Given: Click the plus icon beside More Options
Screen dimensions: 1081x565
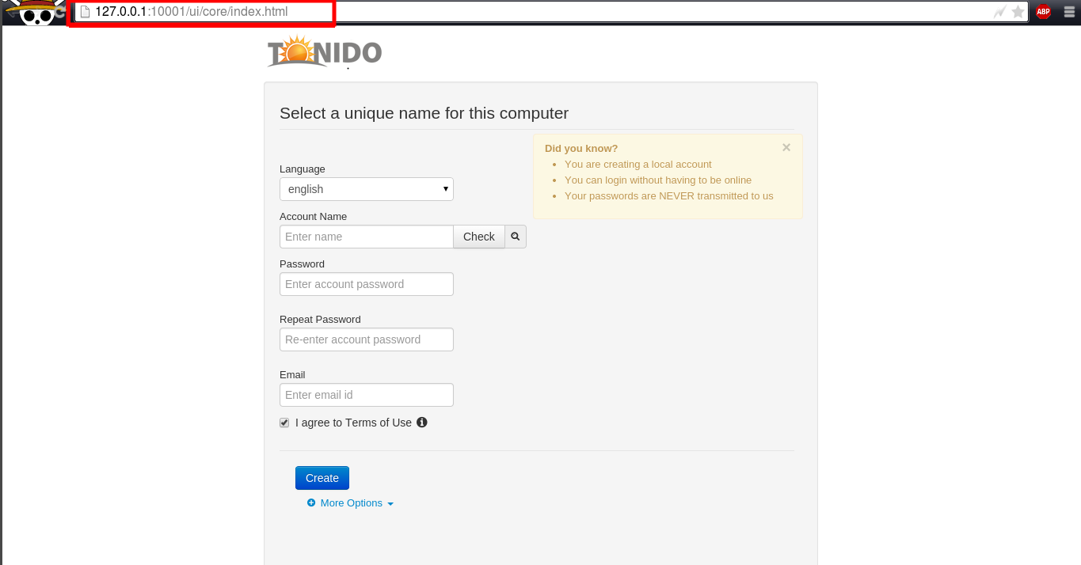Looking at the screenshot, I should pos(310,502).
